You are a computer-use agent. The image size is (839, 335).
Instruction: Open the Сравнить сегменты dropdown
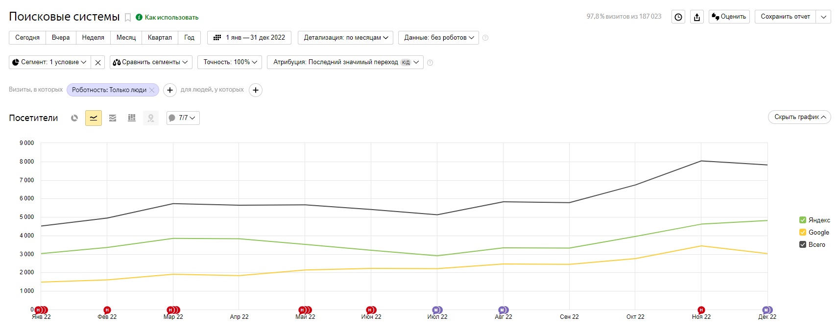[151, 62]
